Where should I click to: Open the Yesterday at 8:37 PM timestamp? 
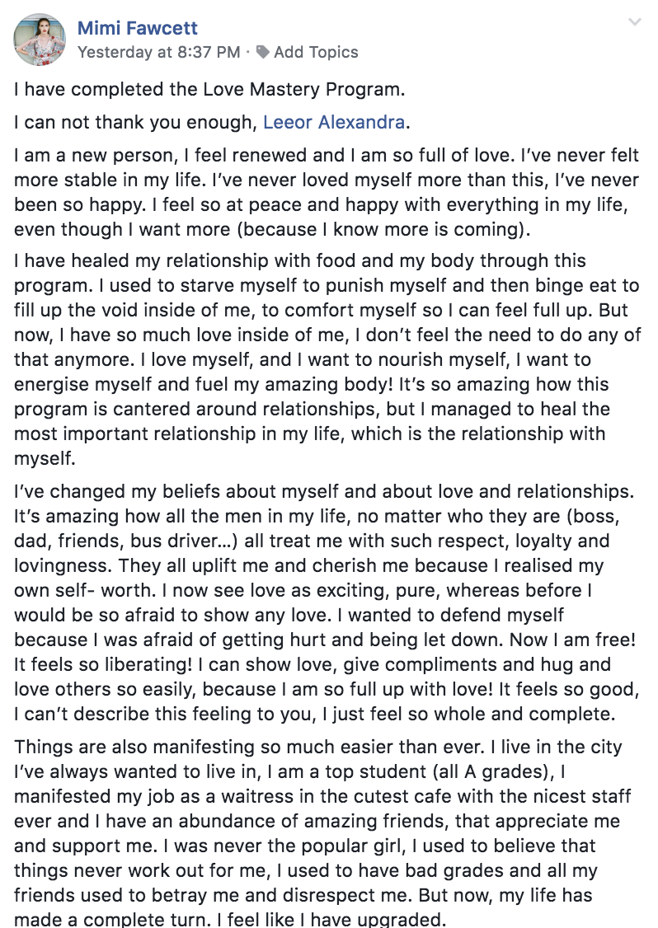point(158,52)
